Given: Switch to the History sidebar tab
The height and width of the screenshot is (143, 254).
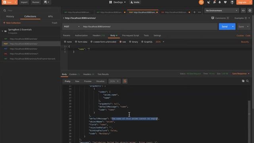Looking at the screenshot, I should (x=10, y=16).
